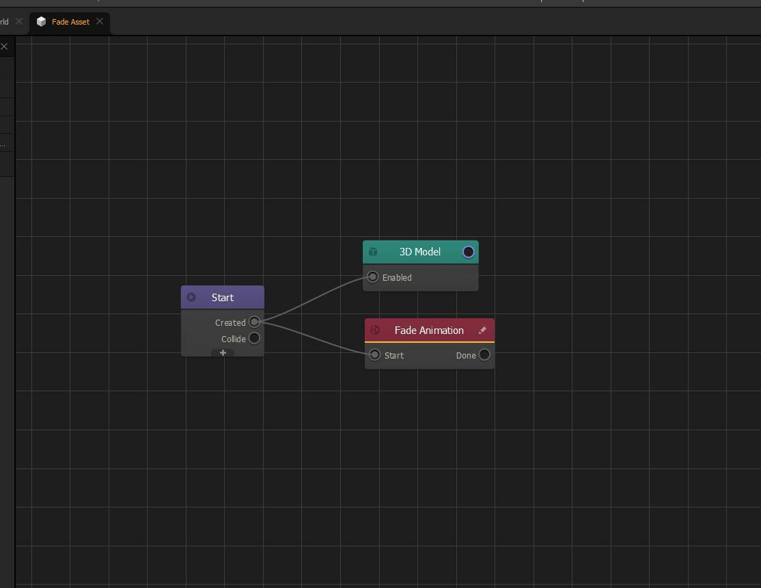
Task: Click the play icon on Start node header
Action: [191, 297]
